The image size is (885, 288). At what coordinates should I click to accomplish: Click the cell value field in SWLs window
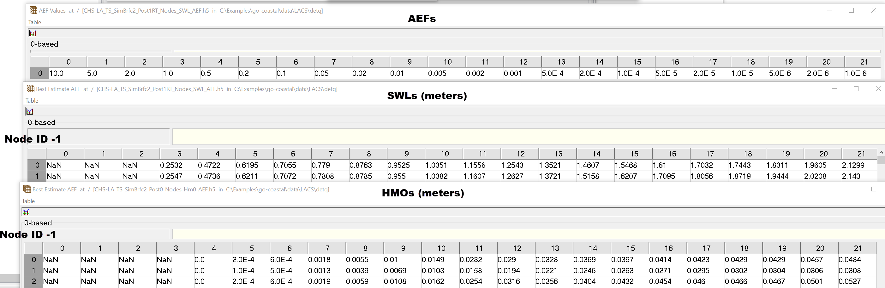click(x=529, y=137)
